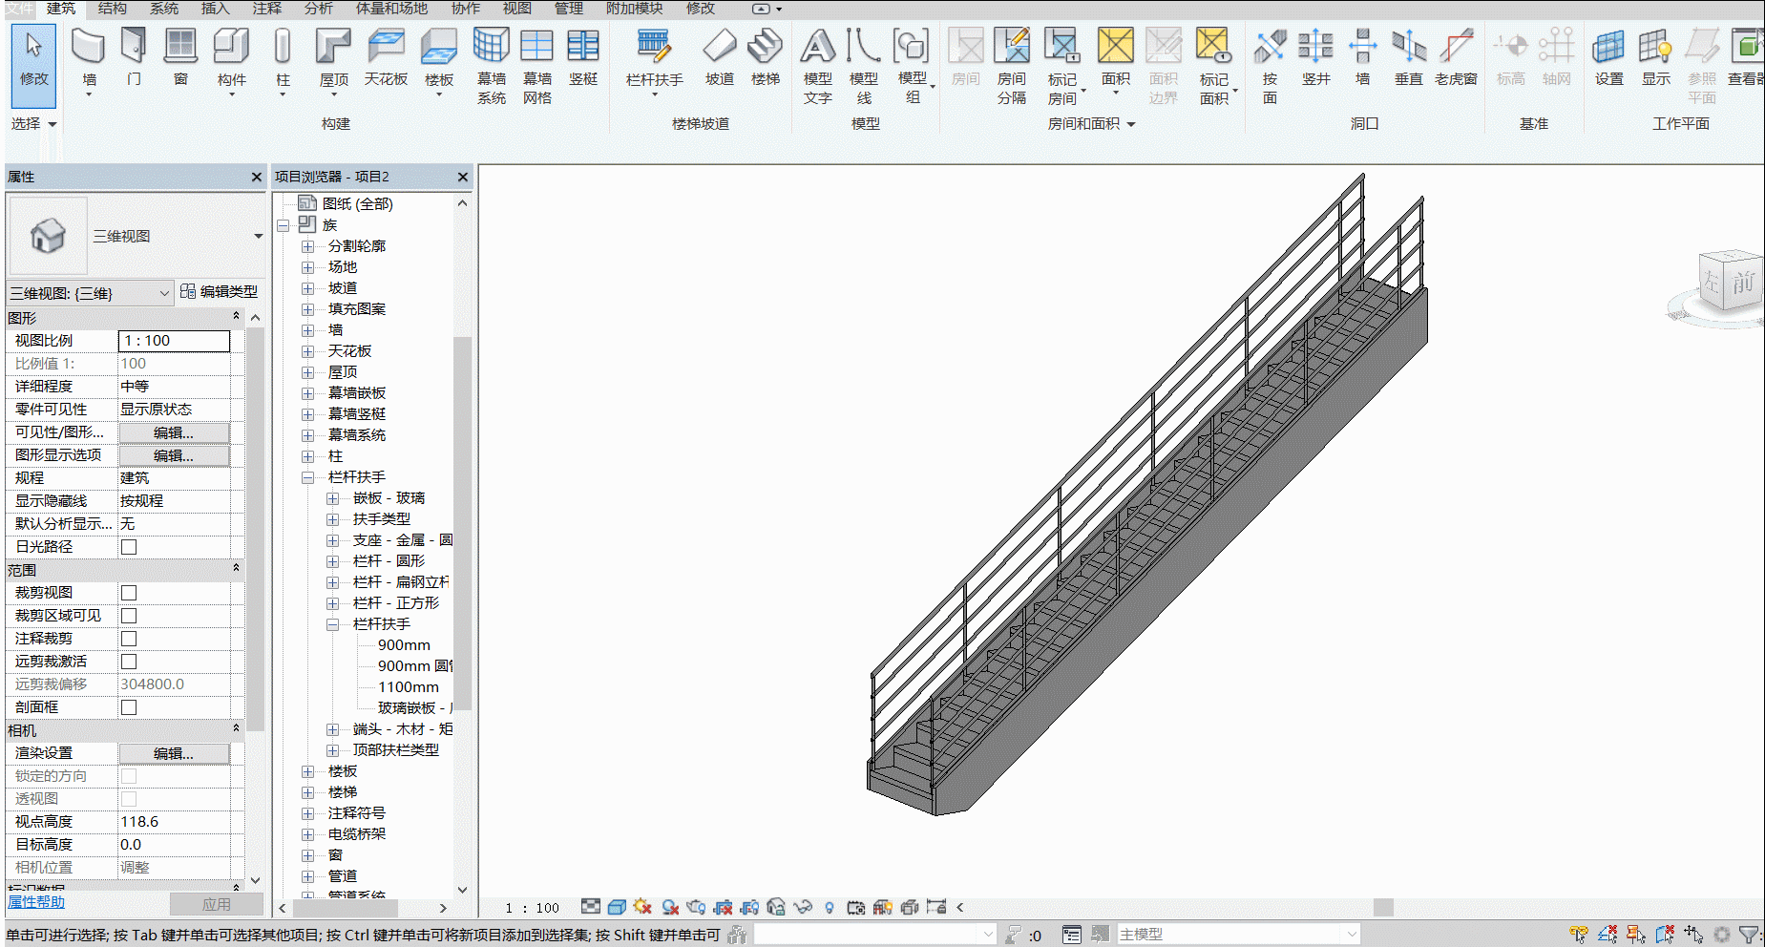Expand the 幕墙系统 tree node
This screenshot has height=947, width=1765.
coord(308,435)
